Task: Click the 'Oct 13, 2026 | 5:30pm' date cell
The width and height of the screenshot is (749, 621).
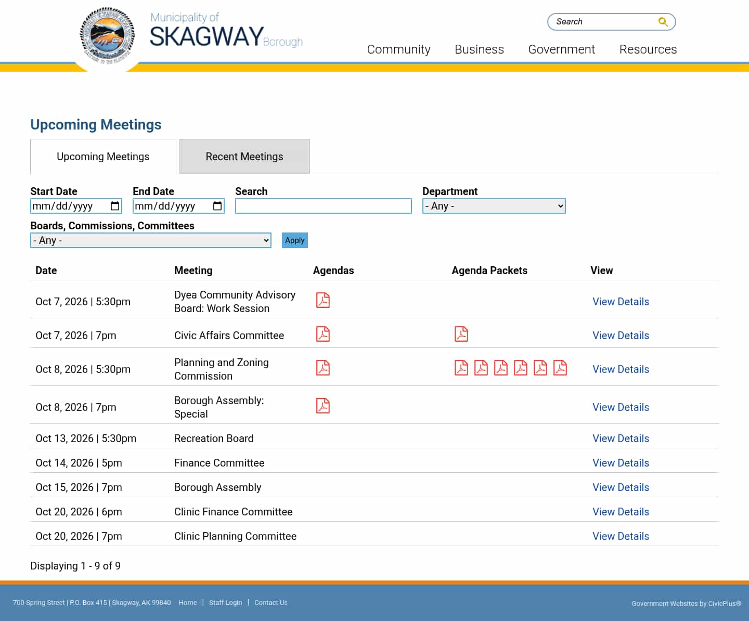Action: coord(86,438)
